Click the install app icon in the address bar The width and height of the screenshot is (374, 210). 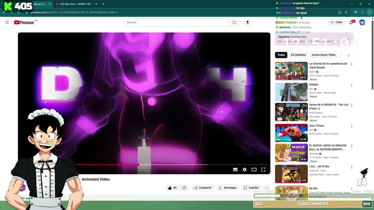point(340,12)
